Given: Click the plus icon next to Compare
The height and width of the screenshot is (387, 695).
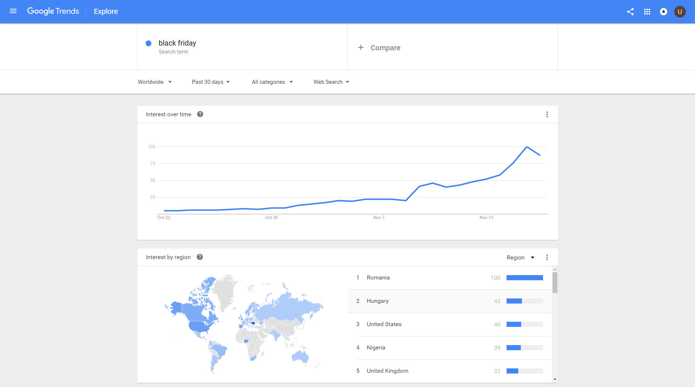Looking at the screenshot, I should pyautogui.click(x=361, y=47).
